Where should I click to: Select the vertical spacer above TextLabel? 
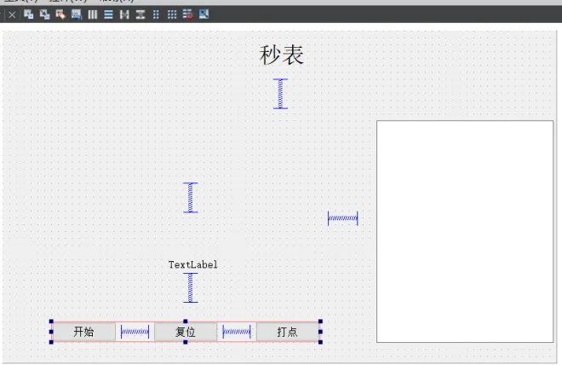(x=191, y=197)
